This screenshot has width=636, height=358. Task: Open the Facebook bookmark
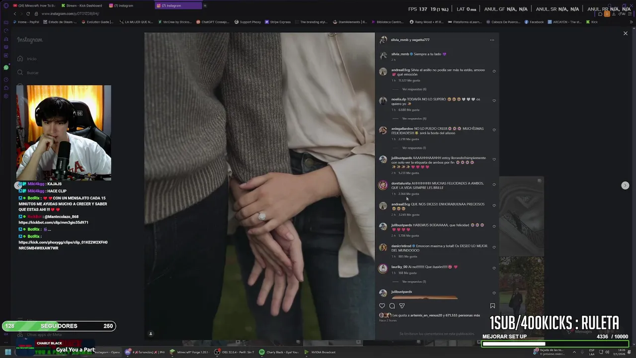[x=534, y=22]
